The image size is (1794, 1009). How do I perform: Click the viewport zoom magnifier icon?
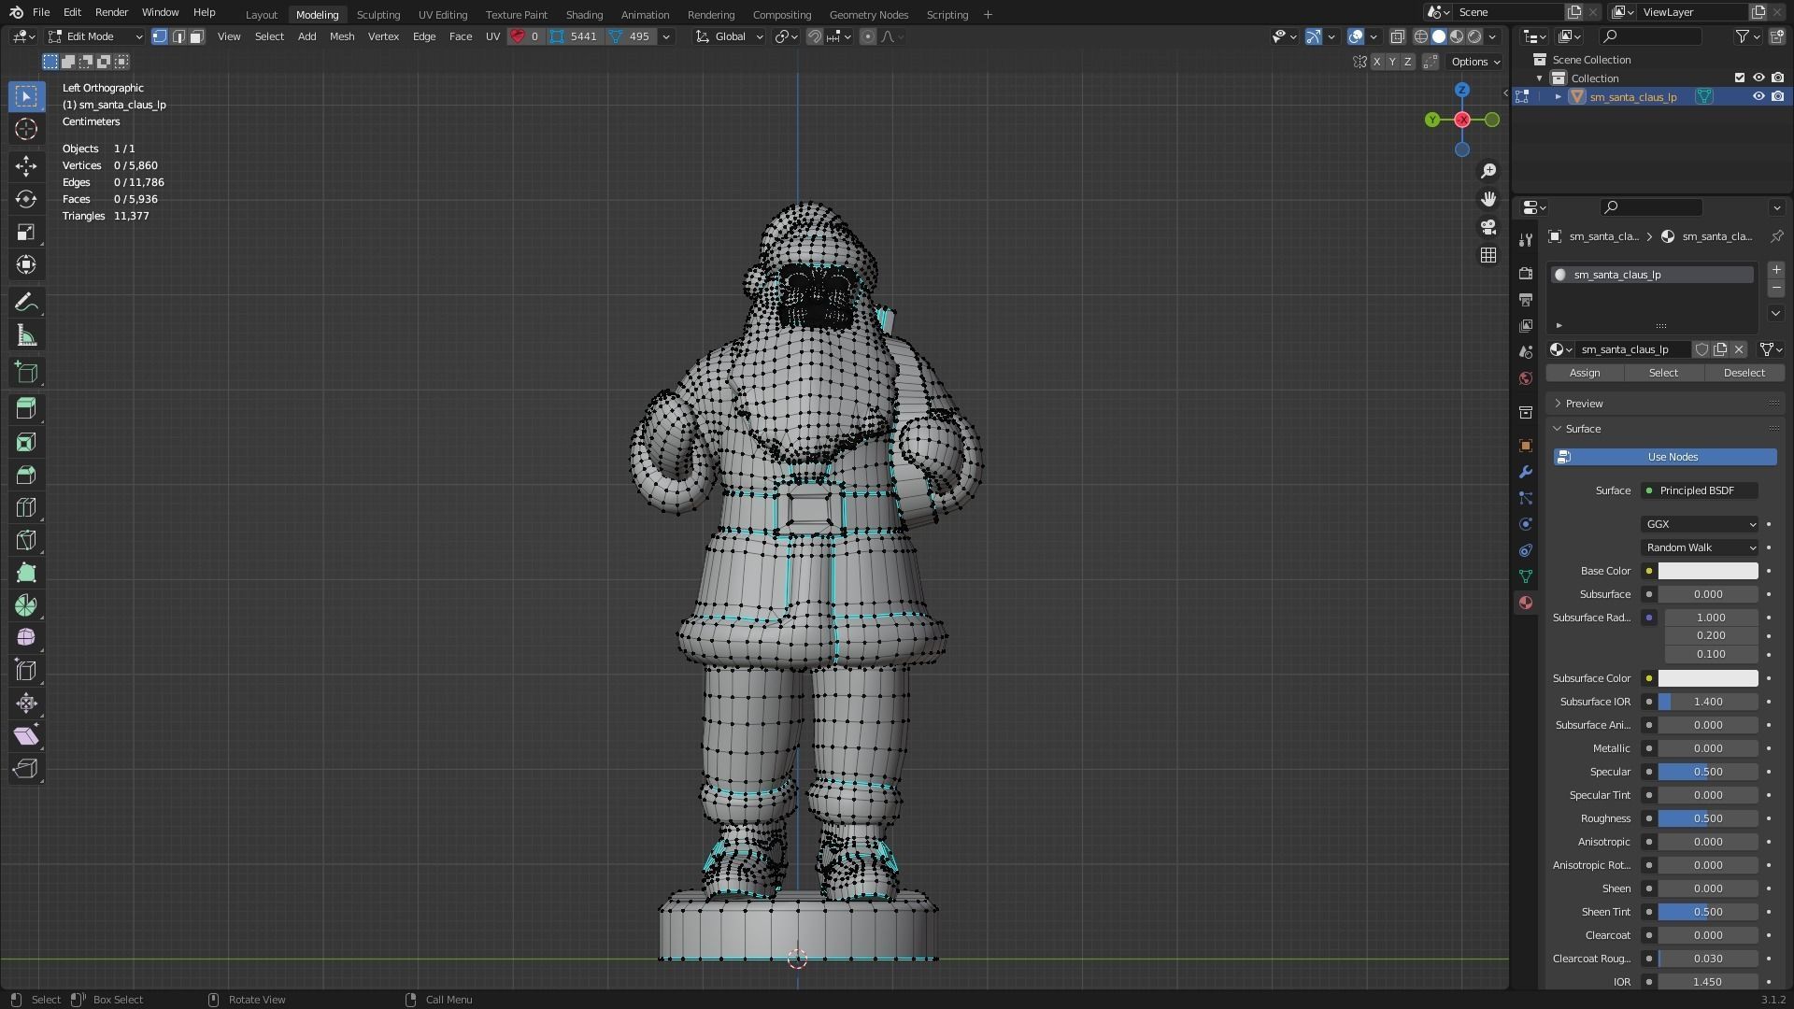coord(1488,171)
